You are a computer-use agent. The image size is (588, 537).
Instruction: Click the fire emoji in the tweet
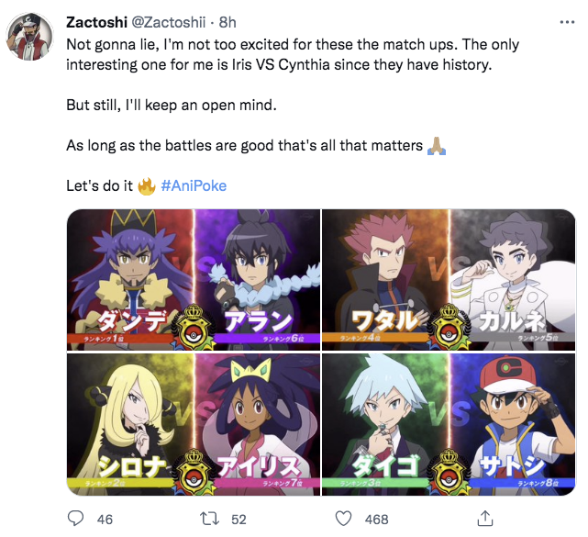tap(147, 185)
